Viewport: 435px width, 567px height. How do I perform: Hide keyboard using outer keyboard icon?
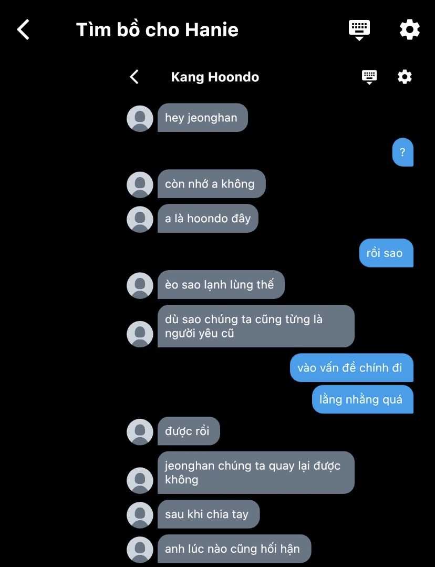[359, 30]
